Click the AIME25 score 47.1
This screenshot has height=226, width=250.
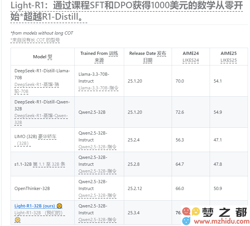coord(218,140)
